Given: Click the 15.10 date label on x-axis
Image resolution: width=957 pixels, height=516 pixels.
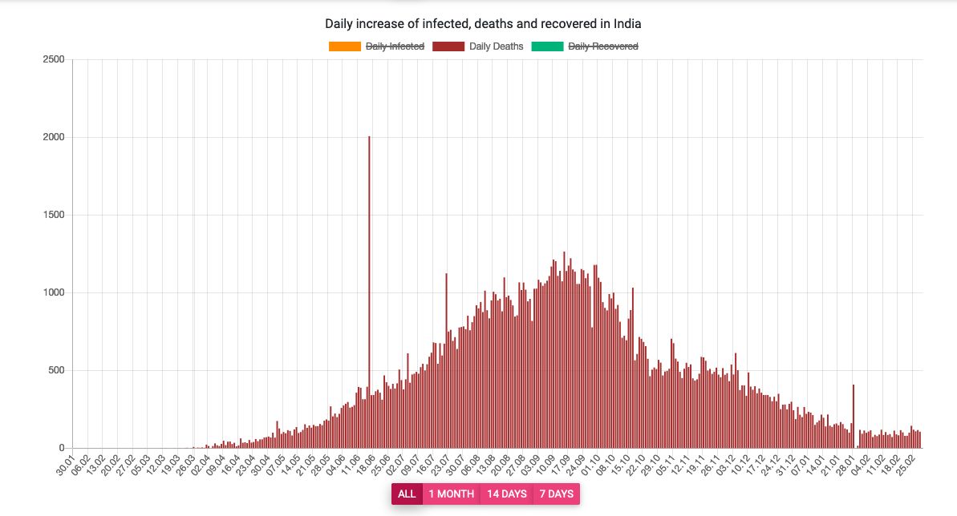Looking at the screenshot, I should 618,465.
